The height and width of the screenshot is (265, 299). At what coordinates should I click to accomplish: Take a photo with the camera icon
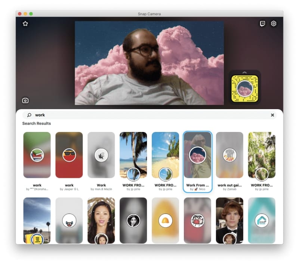[25, 101]
